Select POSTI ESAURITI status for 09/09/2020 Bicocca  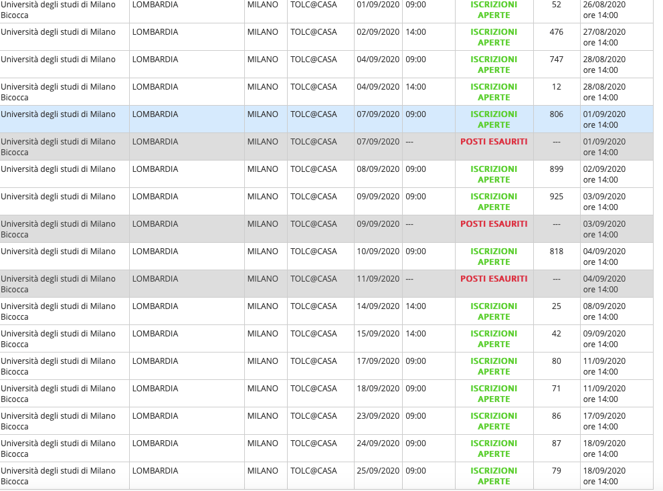[x=494, y=224]
